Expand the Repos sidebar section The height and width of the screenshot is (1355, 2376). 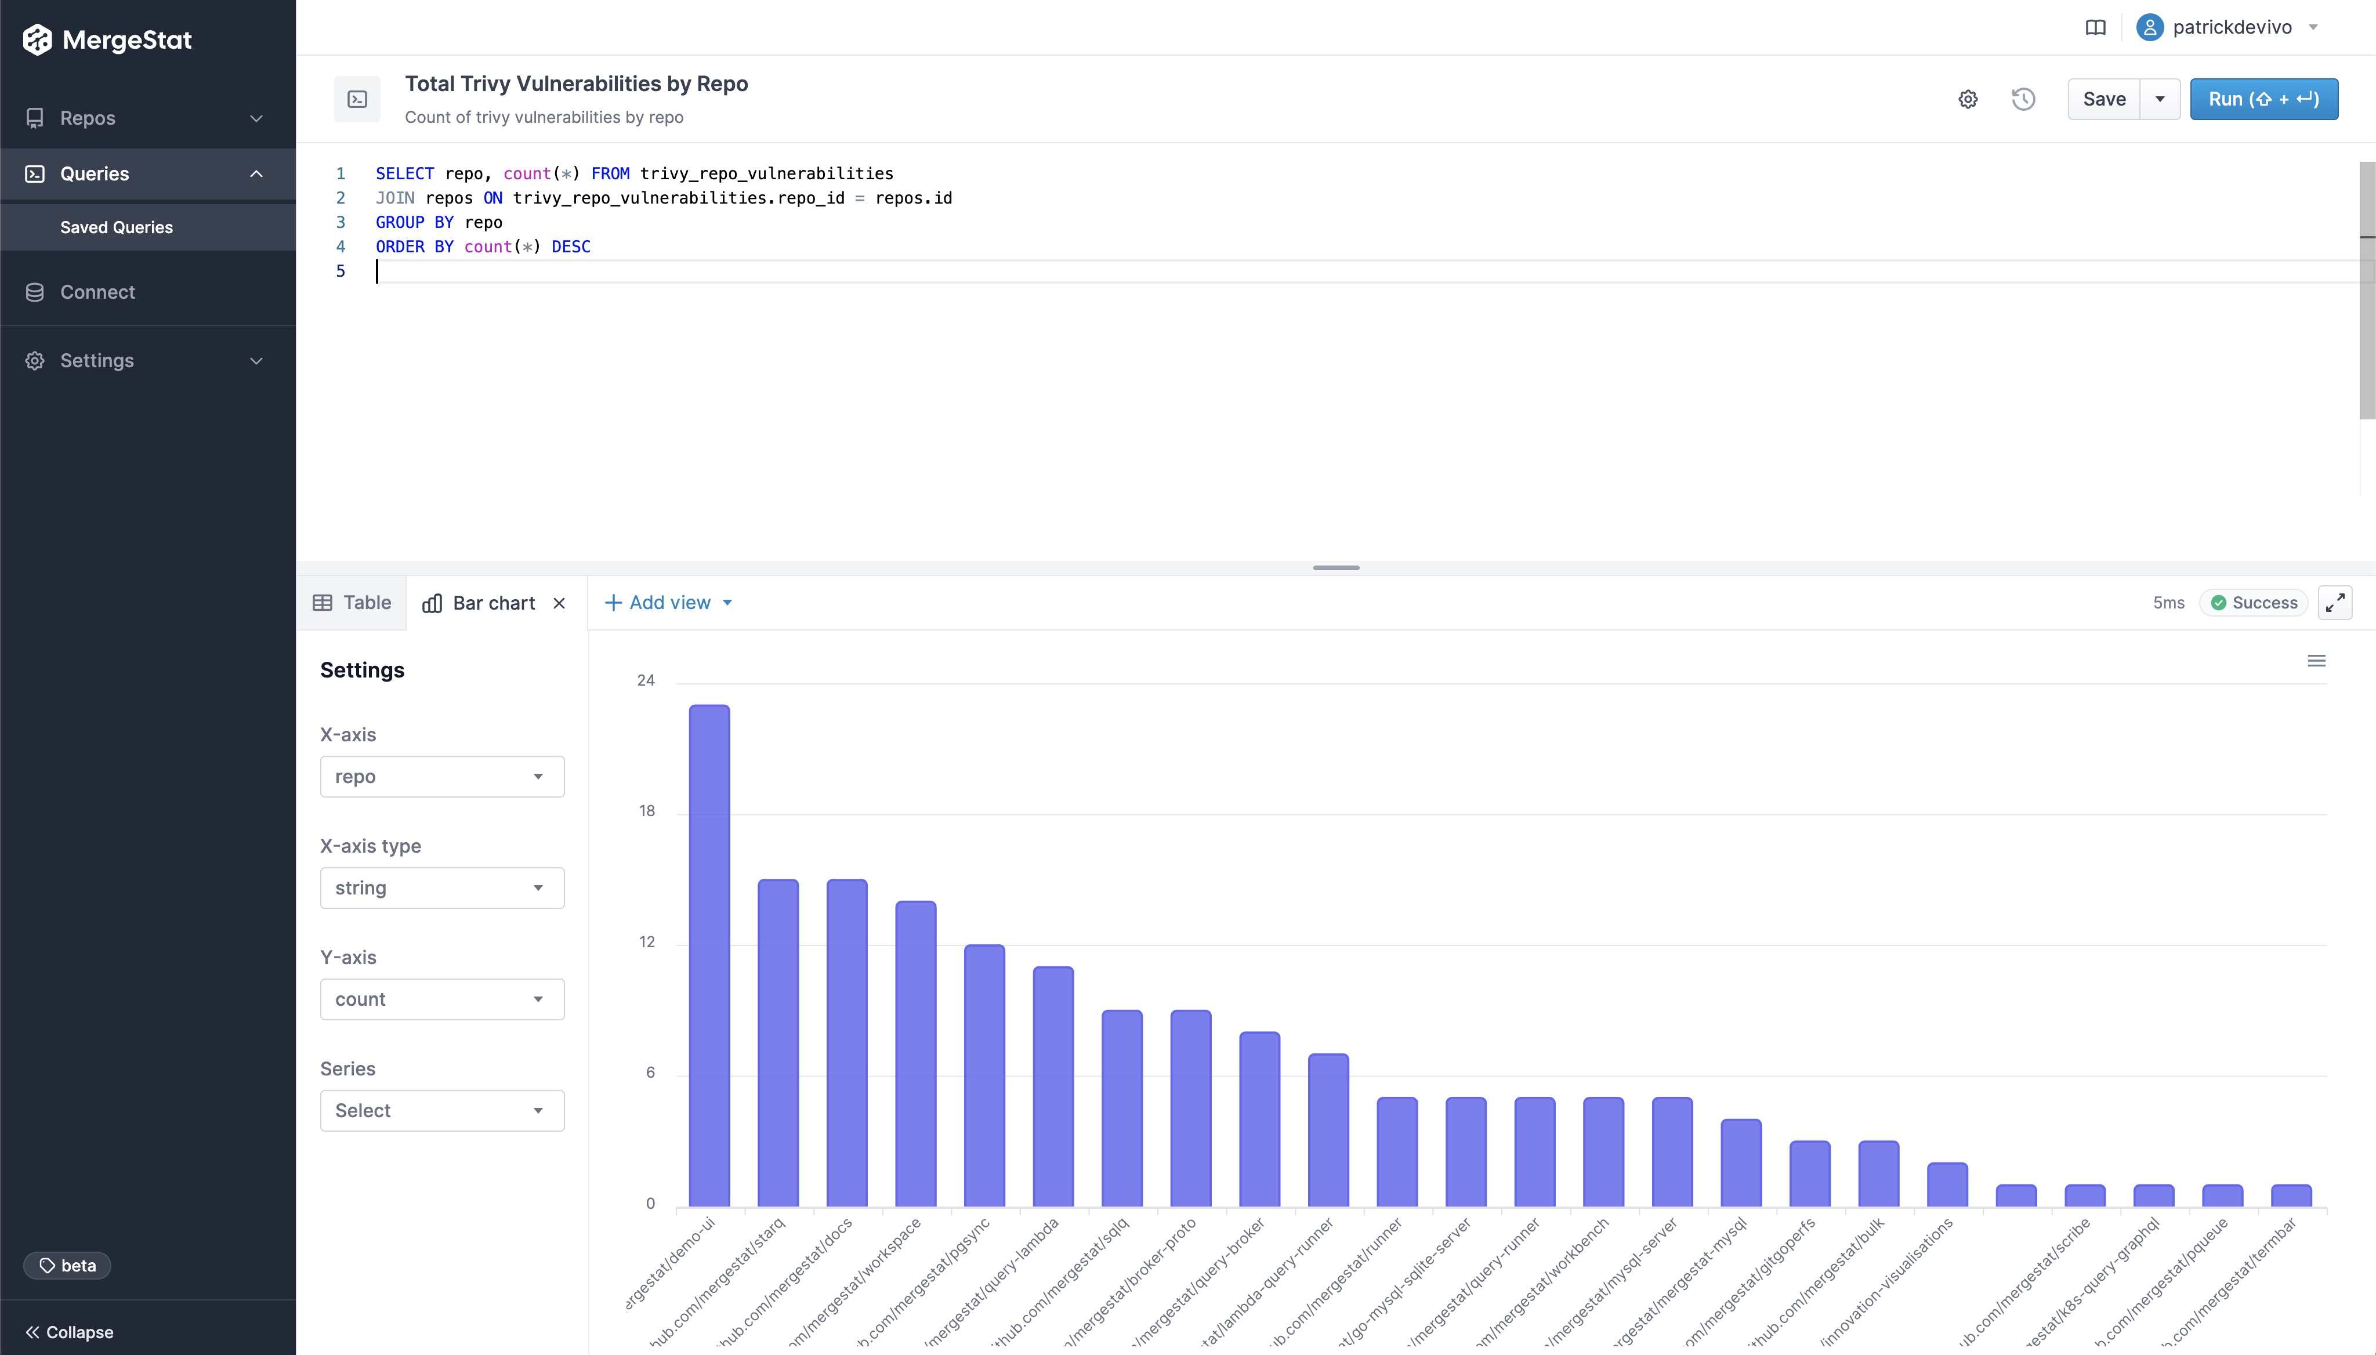click(256, 118)
